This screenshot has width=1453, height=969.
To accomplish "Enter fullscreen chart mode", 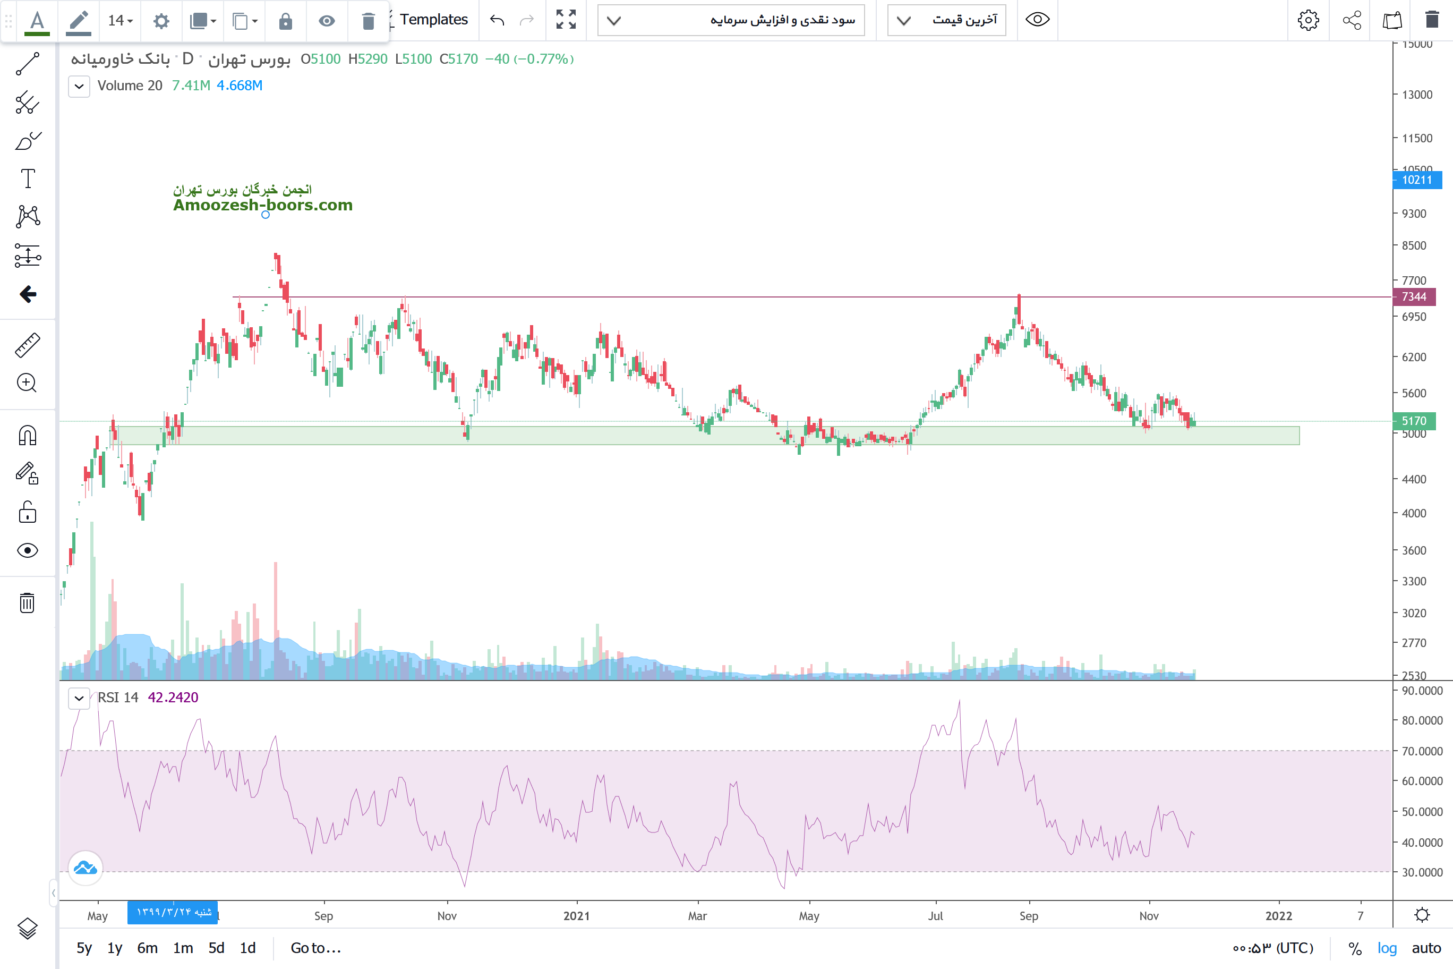I will click(565, 20).
